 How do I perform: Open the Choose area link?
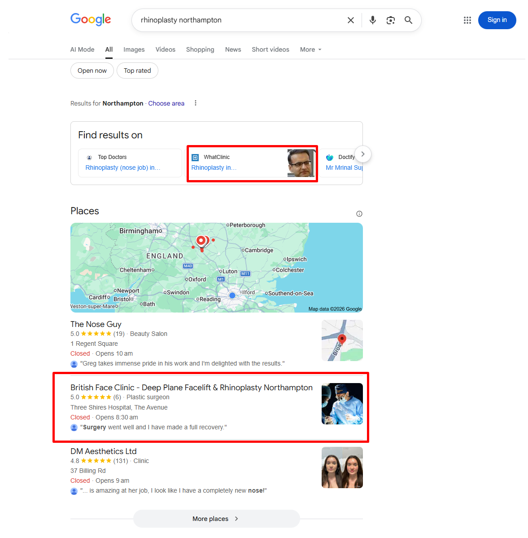tap(166, 103)
